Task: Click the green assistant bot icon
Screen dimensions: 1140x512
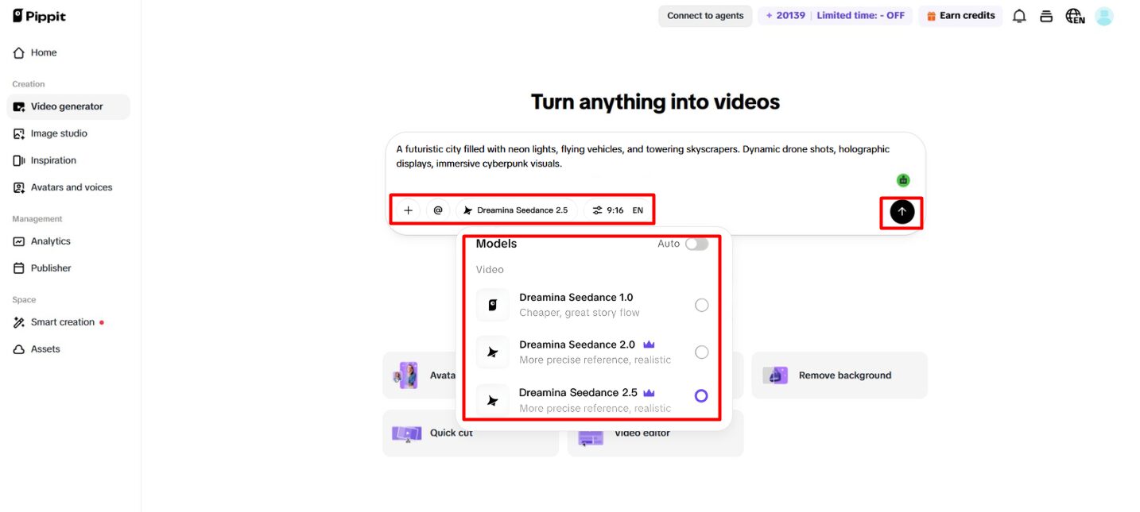Action: pos(903,180)
